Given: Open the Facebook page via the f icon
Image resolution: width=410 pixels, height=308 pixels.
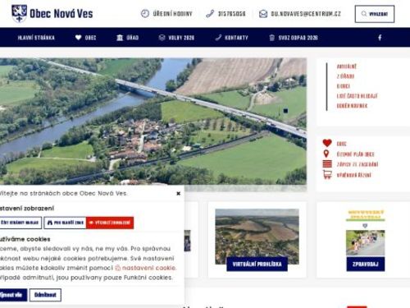Looking at the screenshot, I should pos(380,38).
